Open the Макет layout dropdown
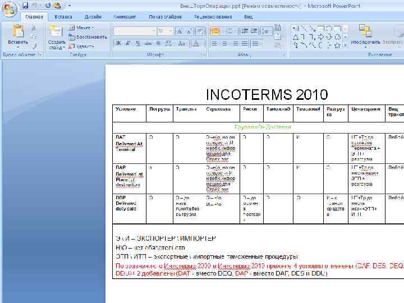Screen dimensions: 404x303 point(81,28)
